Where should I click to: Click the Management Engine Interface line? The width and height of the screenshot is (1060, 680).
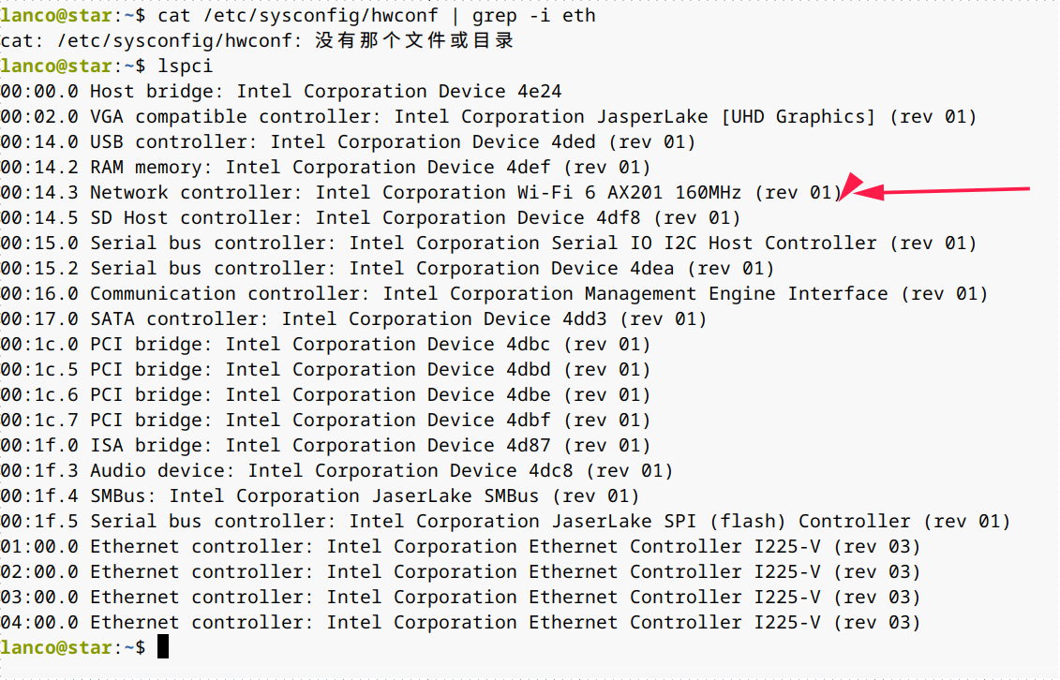pos(494,294)
